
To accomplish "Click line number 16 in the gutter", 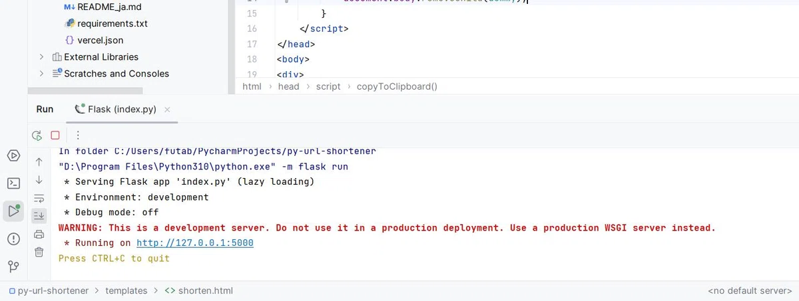I will [251, 29].
